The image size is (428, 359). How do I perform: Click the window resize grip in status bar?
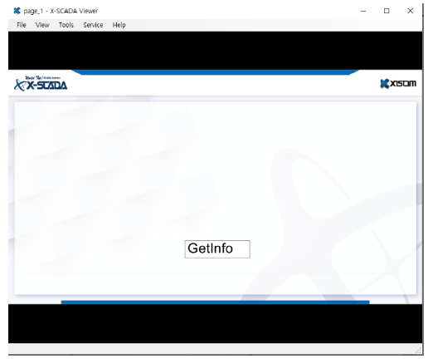click(418, 351)
